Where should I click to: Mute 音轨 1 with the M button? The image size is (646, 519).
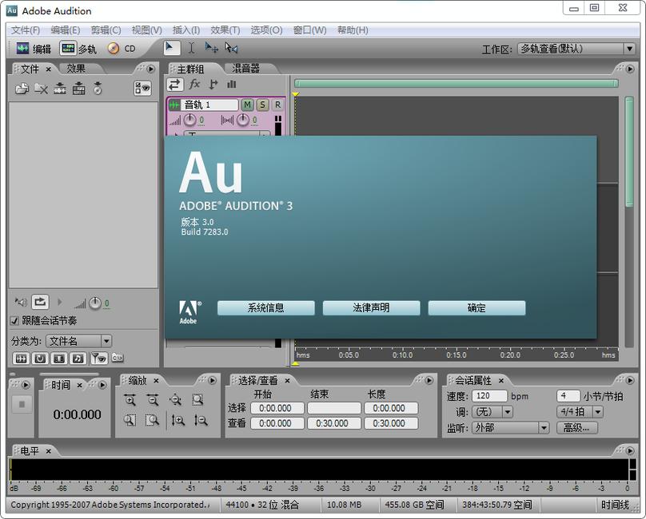point(247,105)
